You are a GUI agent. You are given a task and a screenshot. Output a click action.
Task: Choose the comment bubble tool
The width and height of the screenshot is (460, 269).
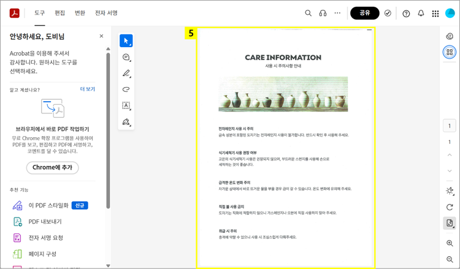(x=126, y=57)
